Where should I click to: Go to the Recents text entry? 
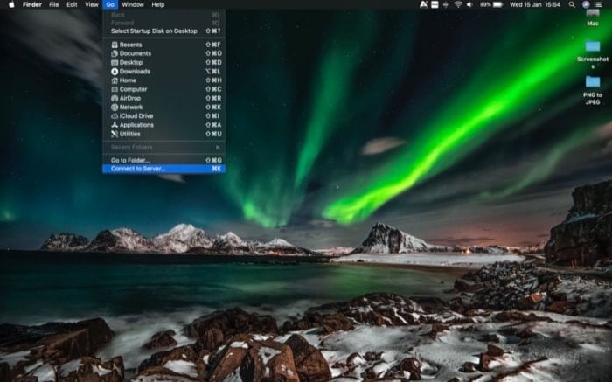pyautogui.click(x=131, y=45)
